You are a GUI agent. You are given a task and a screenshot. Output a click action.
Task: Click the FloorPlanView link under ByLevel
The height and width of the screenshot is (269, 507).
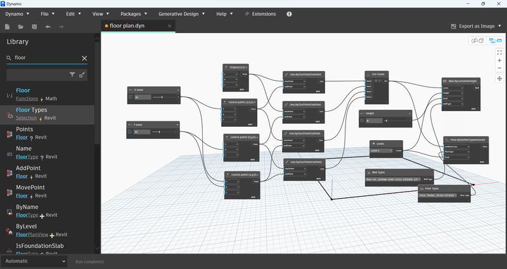pyautogui.click(x=32, y=234)
